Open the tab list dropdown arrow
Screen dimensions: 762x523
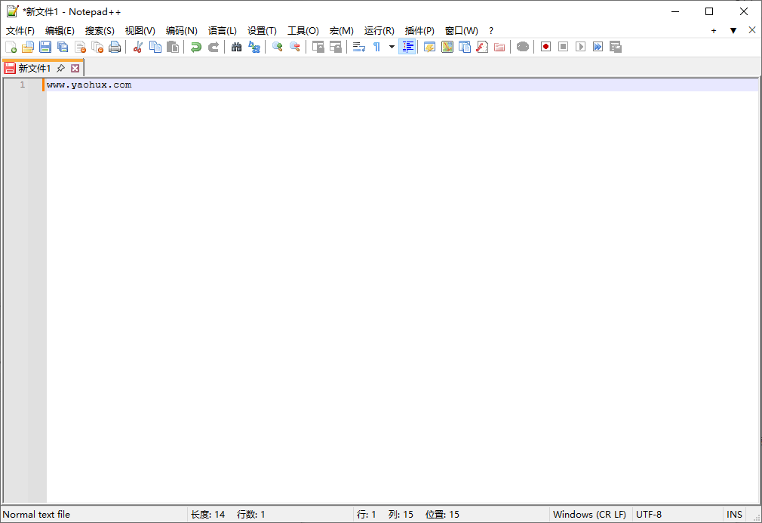733,30
